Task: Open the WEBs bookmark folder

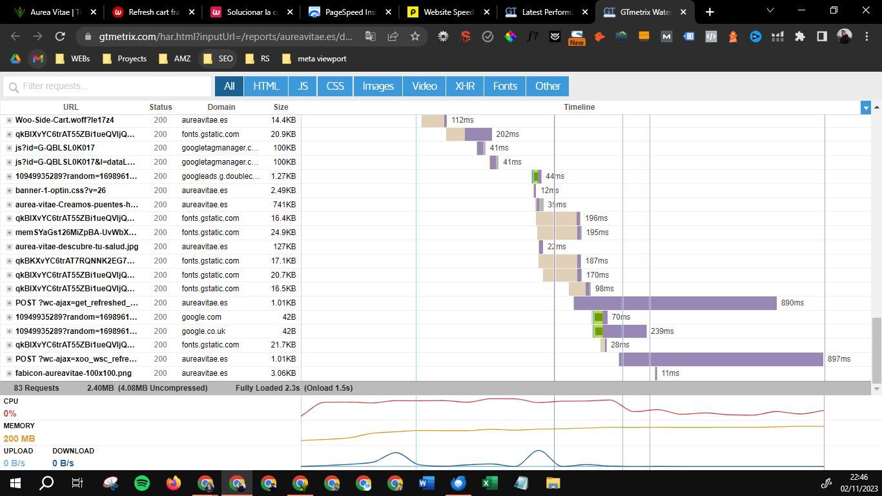Action: [x=72, y=59]
